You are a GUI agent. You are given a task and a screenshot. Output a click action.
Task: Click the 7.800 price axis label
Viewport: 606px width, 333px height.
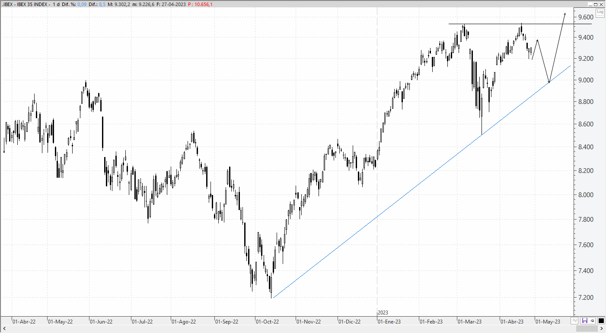coord(586,220)
